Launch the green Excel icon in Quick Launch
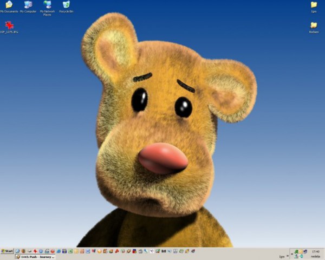Viewport: 325px width, 260px height. coord(70,251)
